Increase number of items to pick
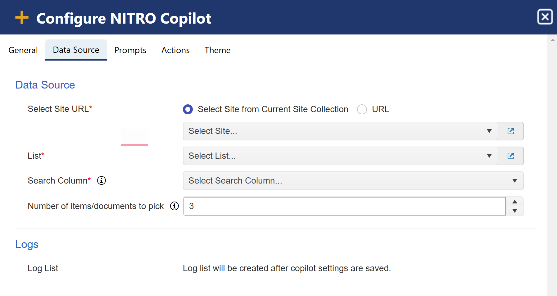 515,202
